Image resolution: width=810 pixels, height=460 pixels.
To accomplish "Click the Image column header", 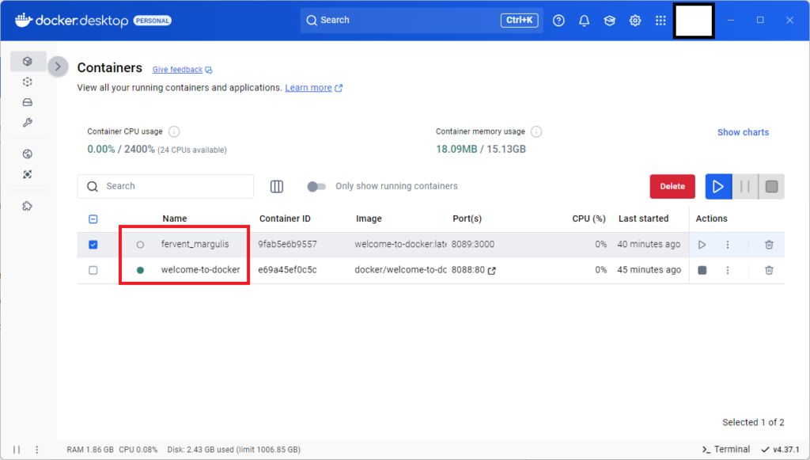I will pyautogui.click(x=369, y=219).
